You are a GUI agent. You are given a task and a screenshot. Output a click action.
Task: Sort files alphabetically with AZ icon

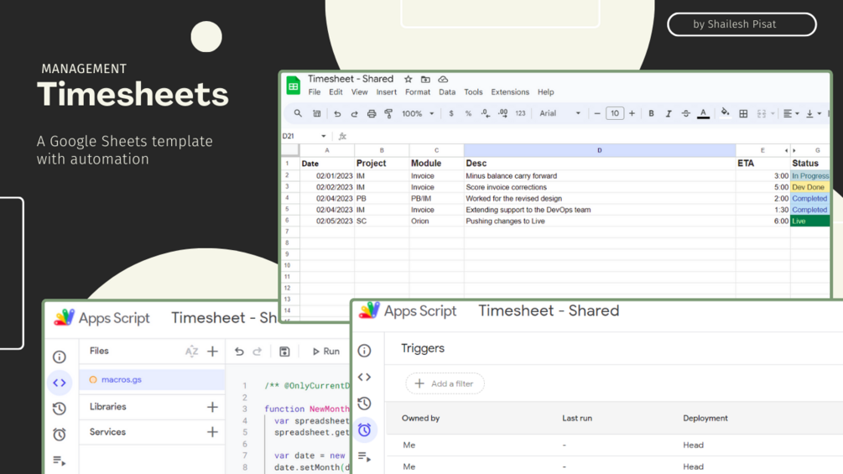[x=191, y=352]
